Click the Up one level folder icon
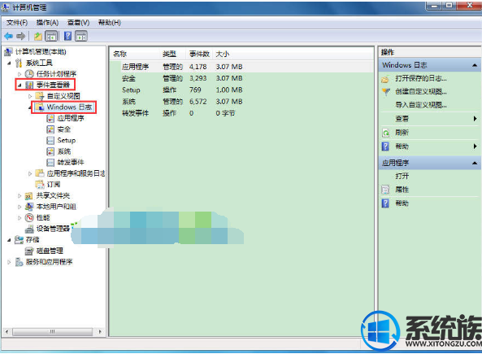Viewport: 482px width, 354px height. pyautogui.click(x=38, y=37)
